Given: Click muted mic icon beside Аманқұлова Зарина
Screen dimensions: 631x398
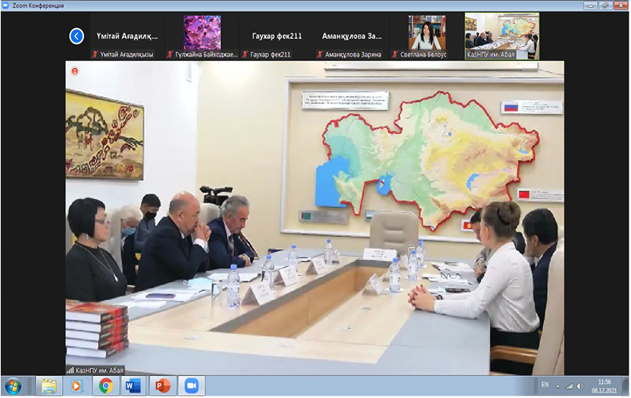Looking at the screenshot, I should 320,55.
